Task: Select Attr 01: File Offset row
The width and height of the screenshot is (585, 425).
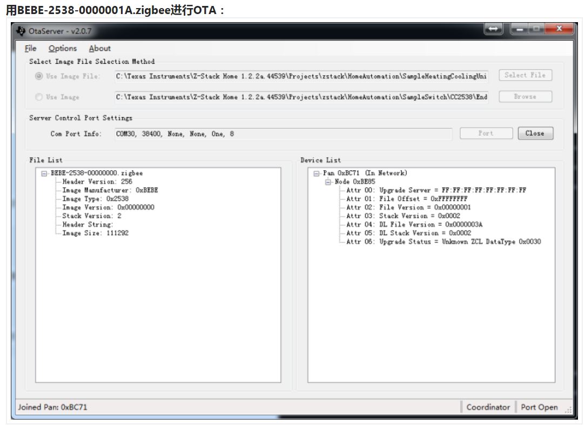Action: pyautogui.click(x=407, y=199)
